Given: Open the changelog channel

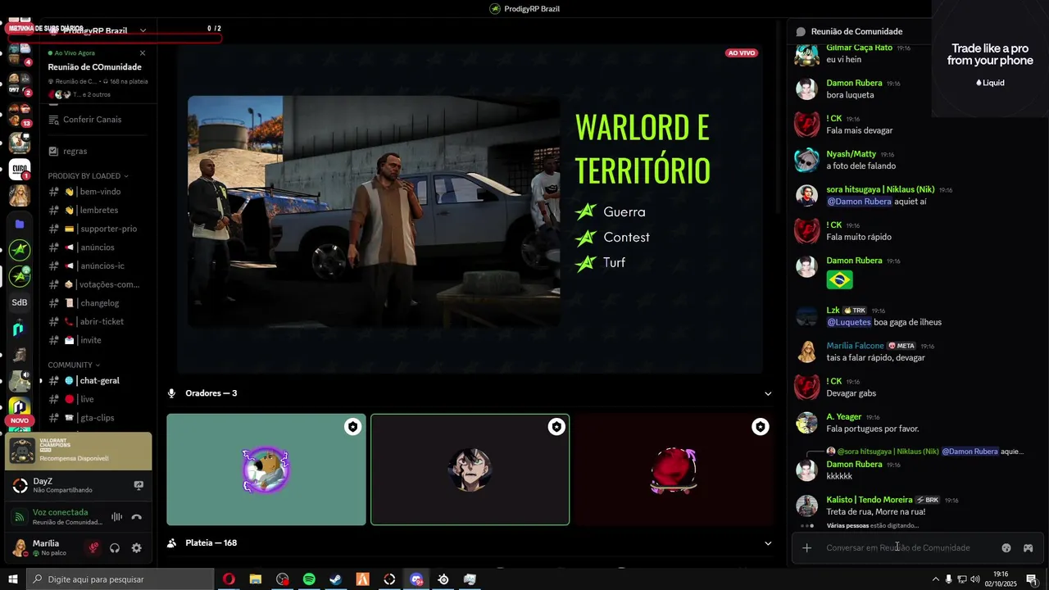Looking at the screenshot, I should 98,303.
